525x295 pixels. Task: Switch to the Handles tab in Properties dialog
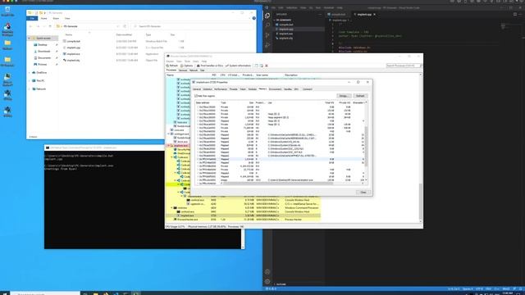point(288,89)
